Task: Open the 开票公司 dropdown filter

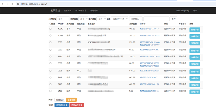Action: pyautogui.click(x=63, y=19)
